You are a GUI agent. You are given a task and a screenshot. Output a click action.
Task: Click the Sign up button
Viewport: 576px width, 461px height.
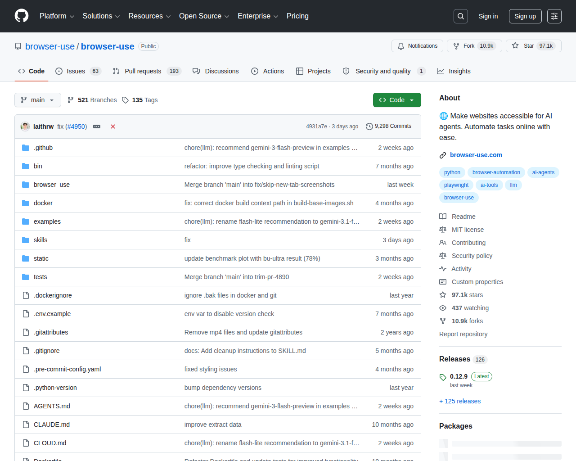[x=525, y=16]
